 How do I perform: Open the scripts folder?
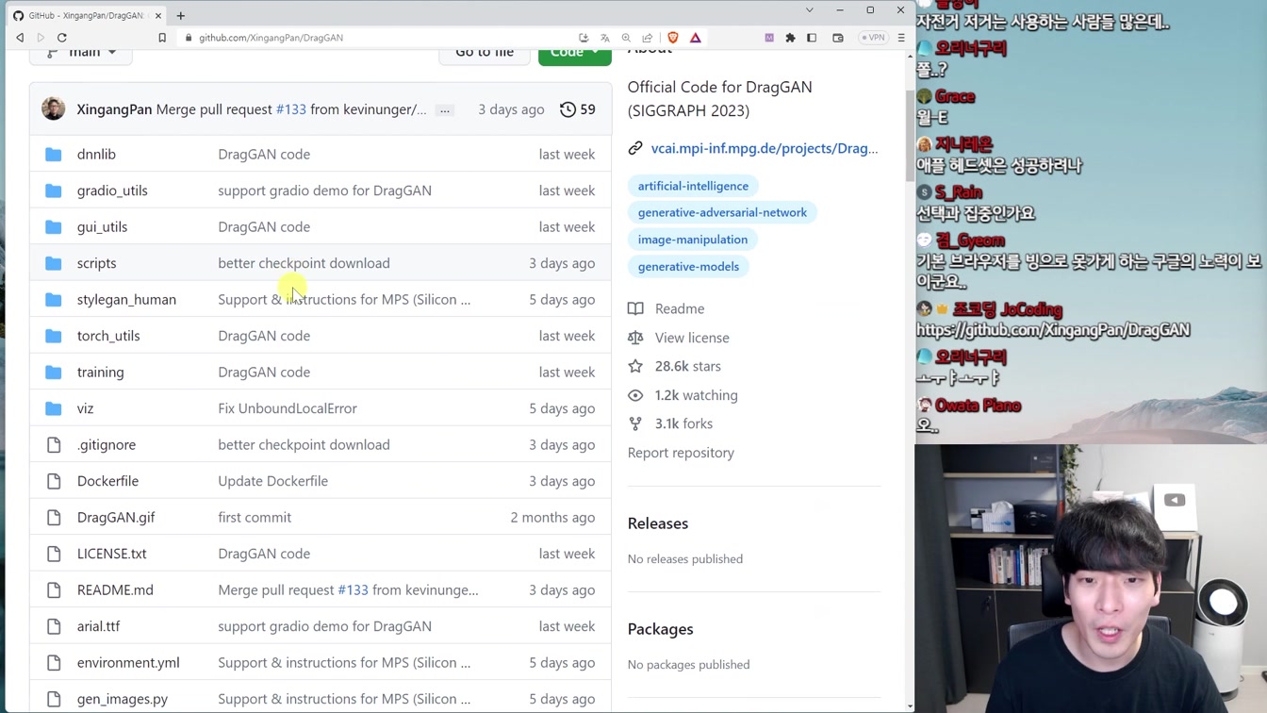pos(96,263)
